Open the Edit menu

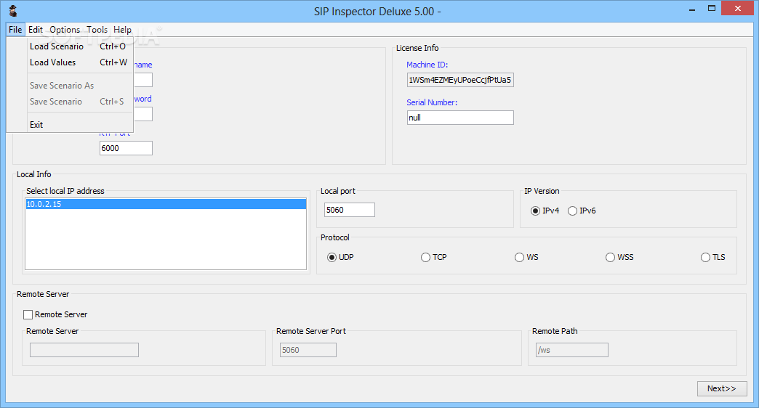pos(36,30)
